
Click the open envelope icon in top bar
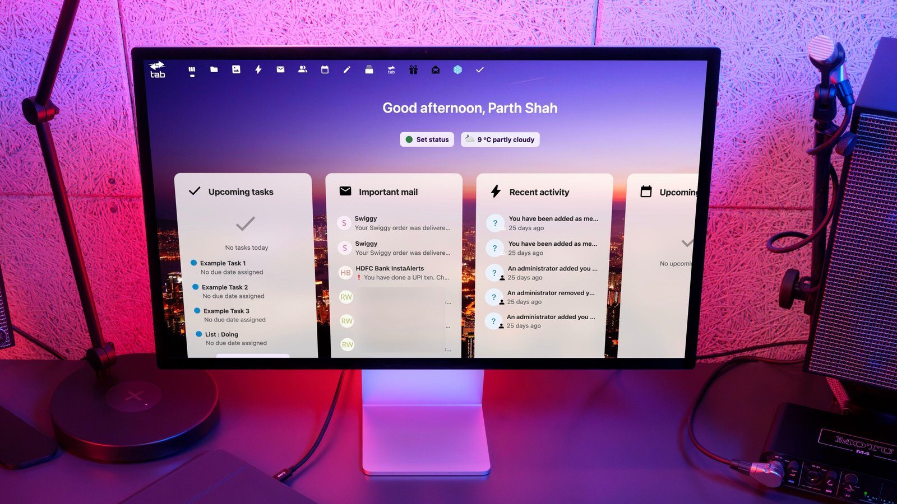tap(436, 69)
